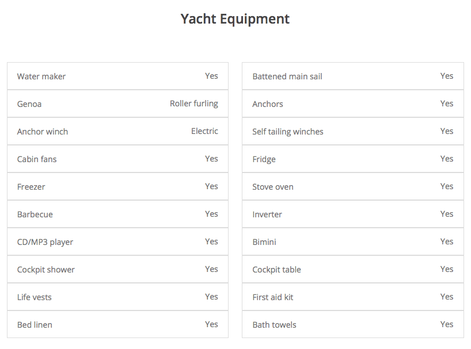Select the Freezer row label

[31, 187]
